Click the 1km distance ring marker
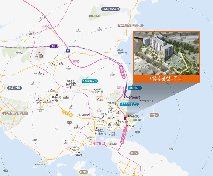This screenshot has height=176, width=213. (x=137, y=132)
